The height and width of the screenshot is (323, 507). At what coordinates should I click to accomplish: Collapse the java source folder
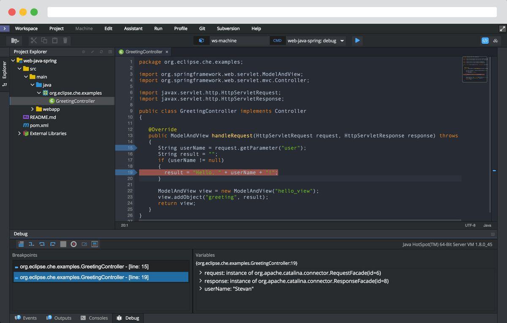tap(33, 85)
